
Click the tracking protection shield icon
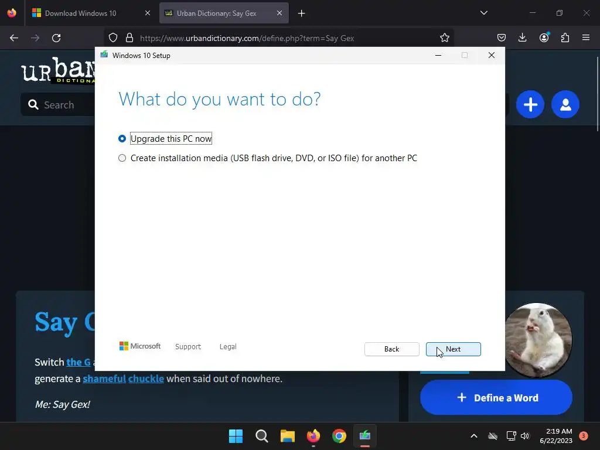(x=113, y=38)
